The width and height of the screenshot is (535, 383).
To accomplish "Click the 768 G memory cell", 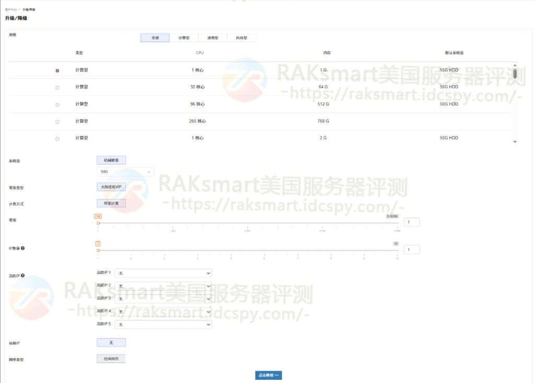I will point(323,121).
